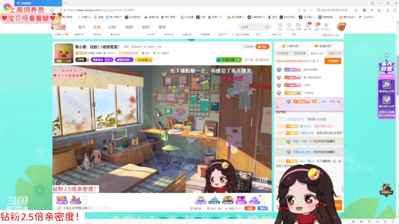This screenshot has width=399, height=224.
Task: Click the bookmark star icon in address bar
Action: coord(305,10)
